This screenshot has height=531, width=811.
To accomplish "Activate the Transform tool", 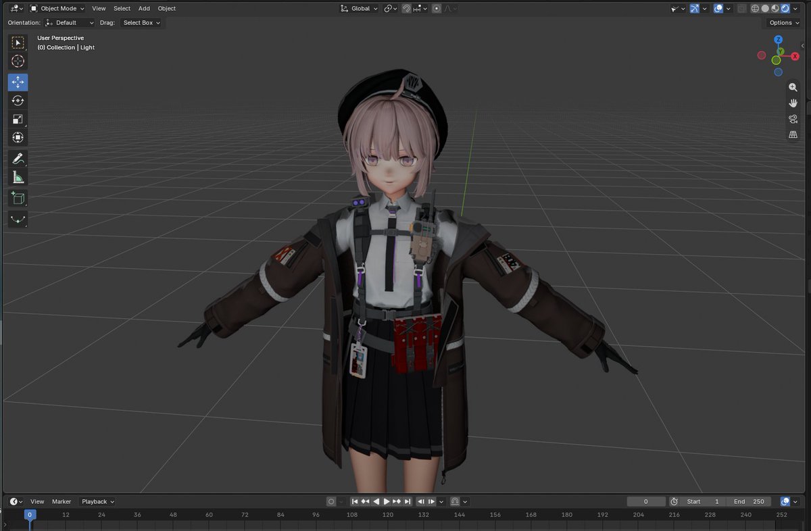I will [18, 137].
